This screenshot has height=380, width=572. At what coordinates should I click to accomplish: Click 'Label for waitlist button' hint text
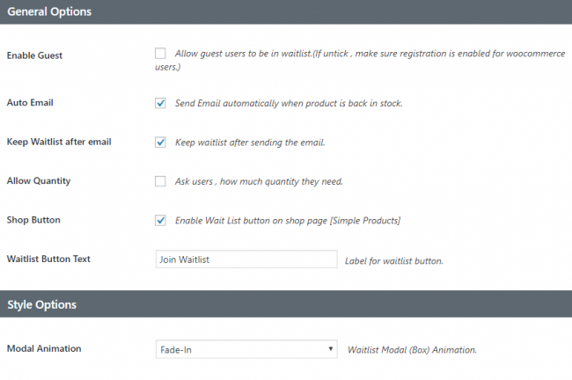point(394,261)
